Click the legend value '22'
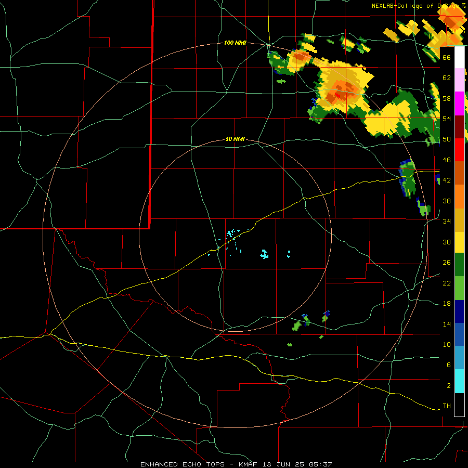The image size is (468, 468). (447, 283)
